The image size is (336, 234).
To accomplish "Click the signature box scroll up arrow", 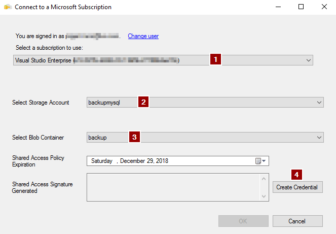I will coord(264,179).
